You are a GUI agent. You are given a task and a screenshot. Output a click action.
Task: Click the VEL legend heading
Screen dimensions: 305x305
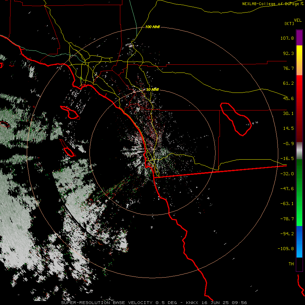tap(298, 20)
